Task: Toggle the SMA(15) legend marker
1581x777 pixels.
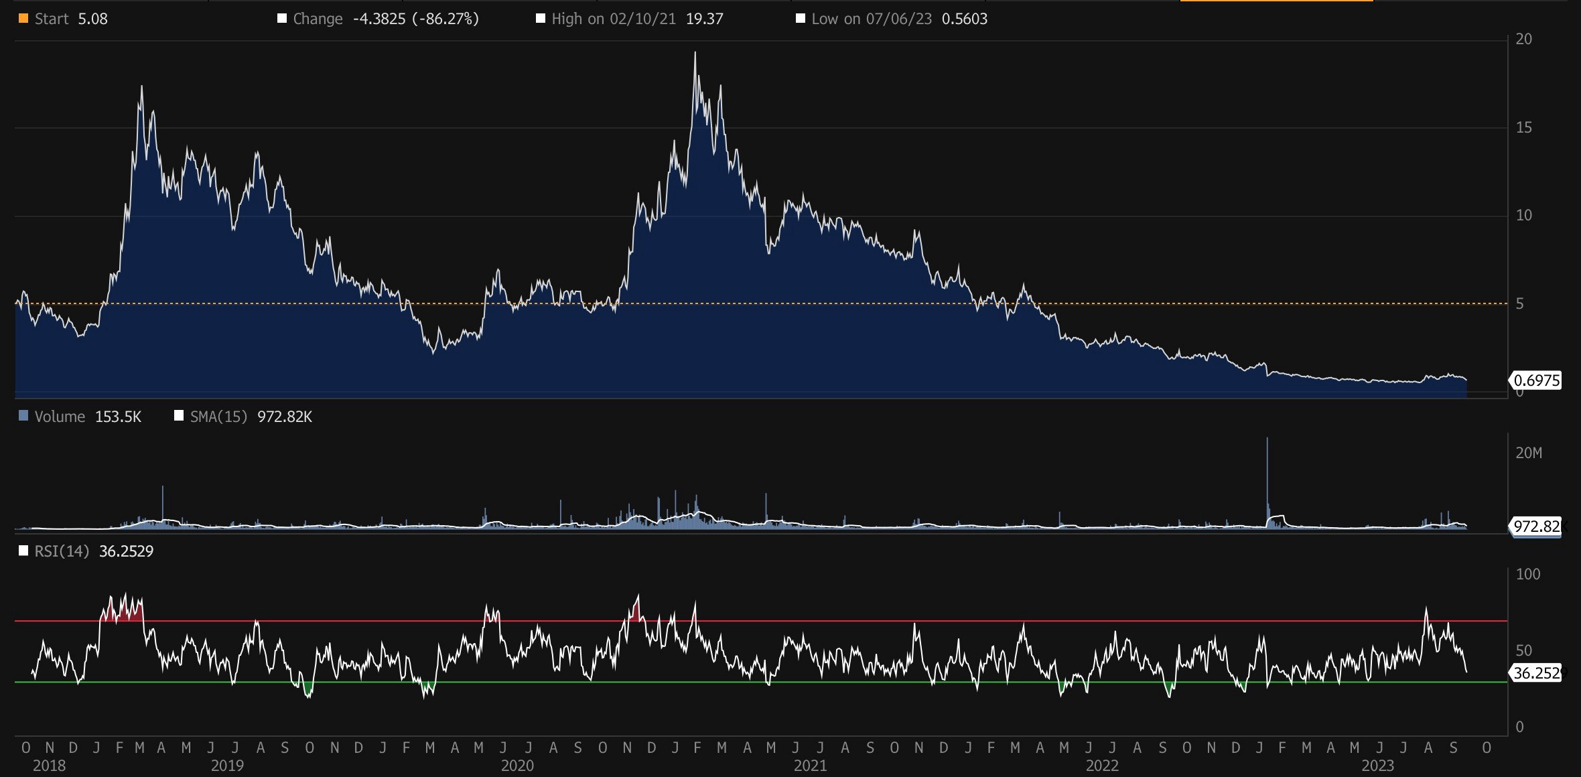Action: 179,416
